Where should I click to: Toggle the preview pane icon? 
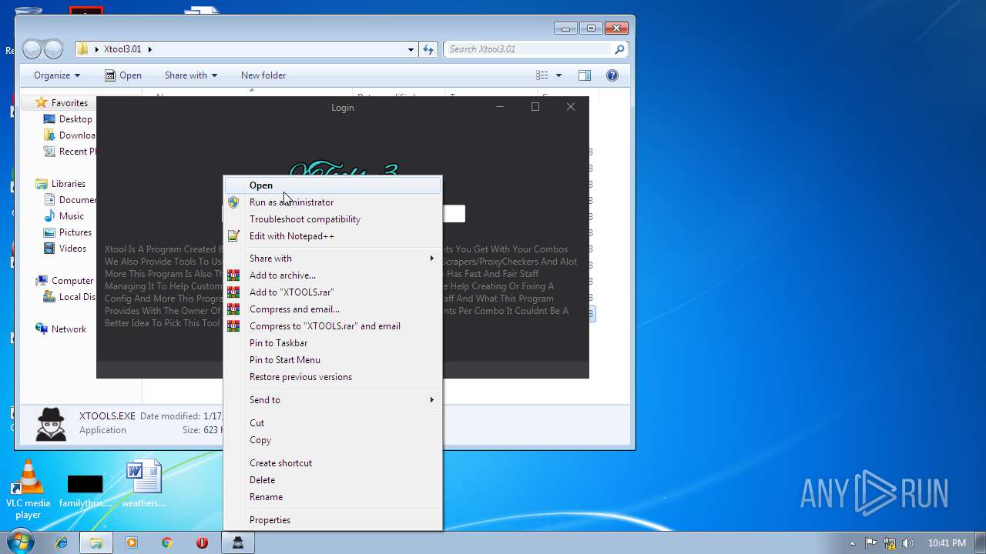pyautogui.click(x=585, y=75)
